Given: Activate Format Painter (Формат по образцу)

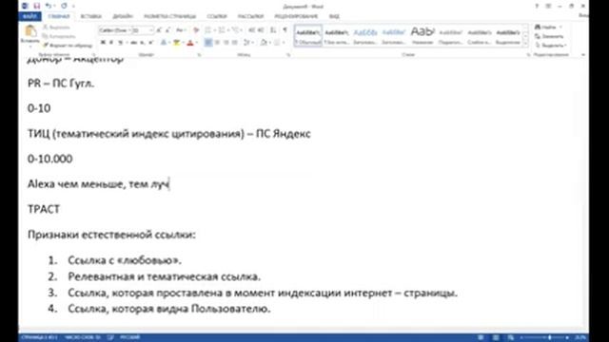Looking at the screenshot, I should pos(68,46).
